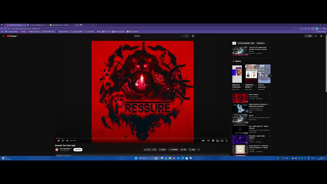Dislike the video with thumbs down

pyautogui.click(x=154, y=149)
